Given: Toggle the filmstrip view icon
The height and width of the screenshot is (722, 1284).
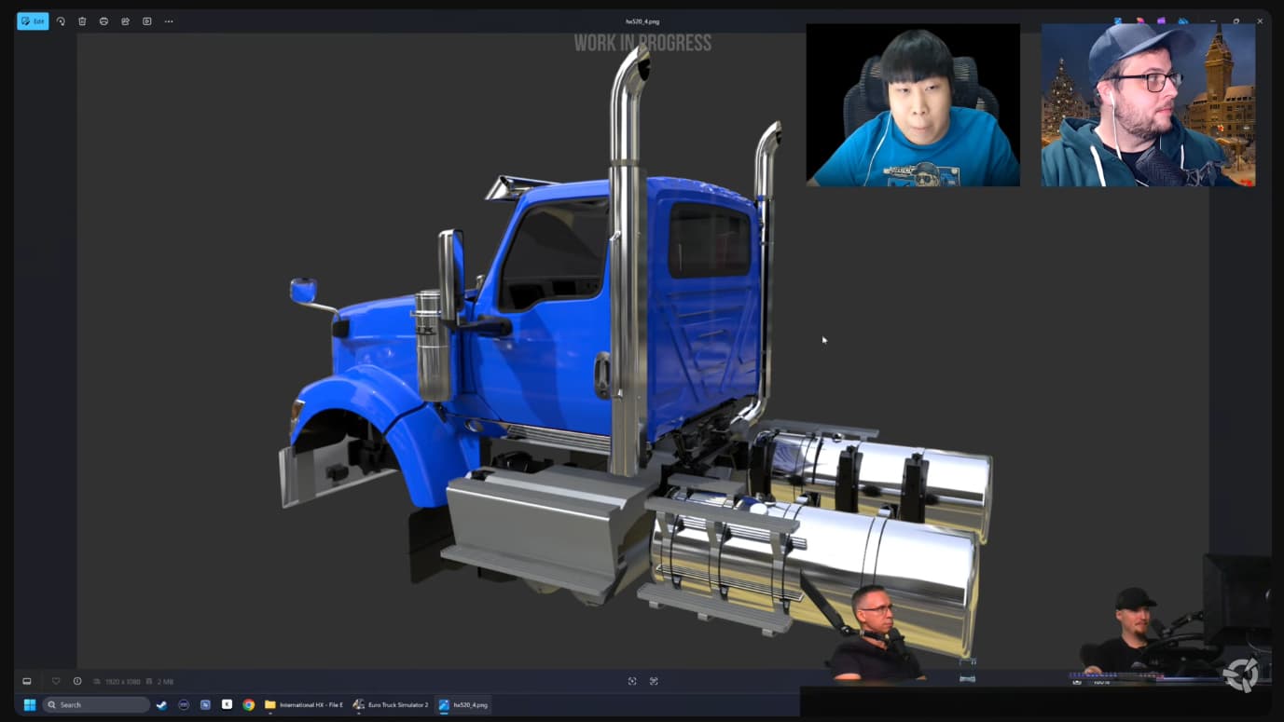Looking at the screenshot, I should point(27,681).
